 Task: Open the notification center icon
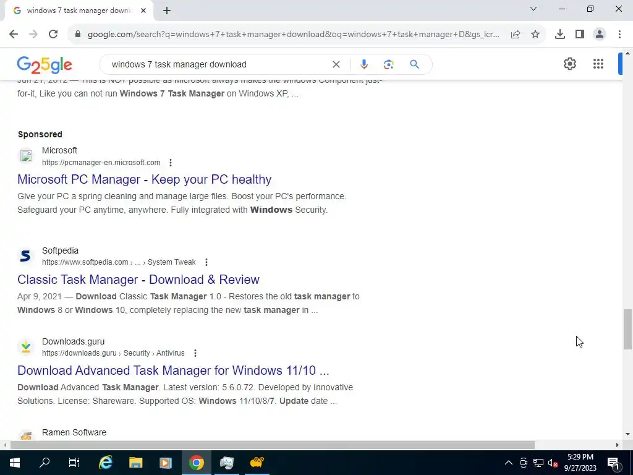click(613, 463)
